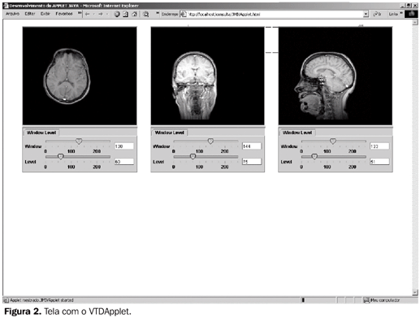
Task: Open the Favoritos menu
Action: coord(64,14)
